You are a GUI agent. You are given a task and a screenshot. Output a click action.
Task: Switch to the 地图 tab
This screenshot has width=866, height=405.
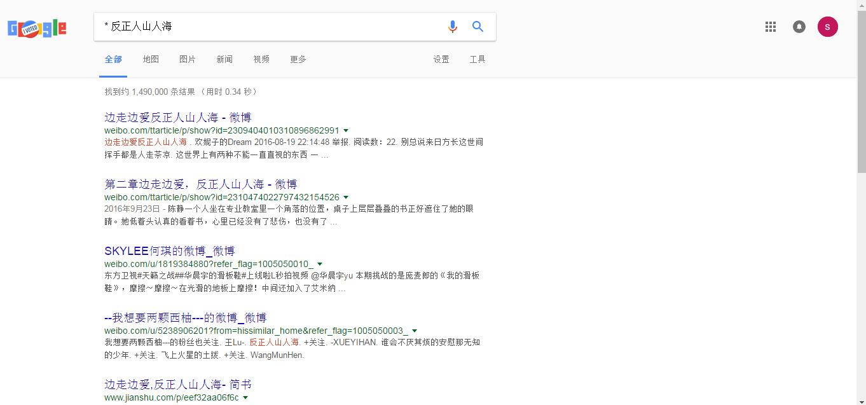151,59
